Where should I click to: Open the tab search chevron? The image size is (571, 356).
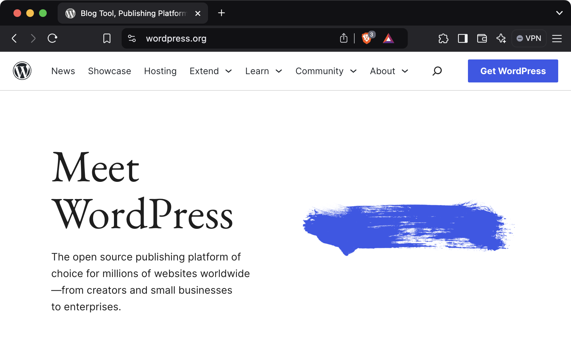coord(559,13)
